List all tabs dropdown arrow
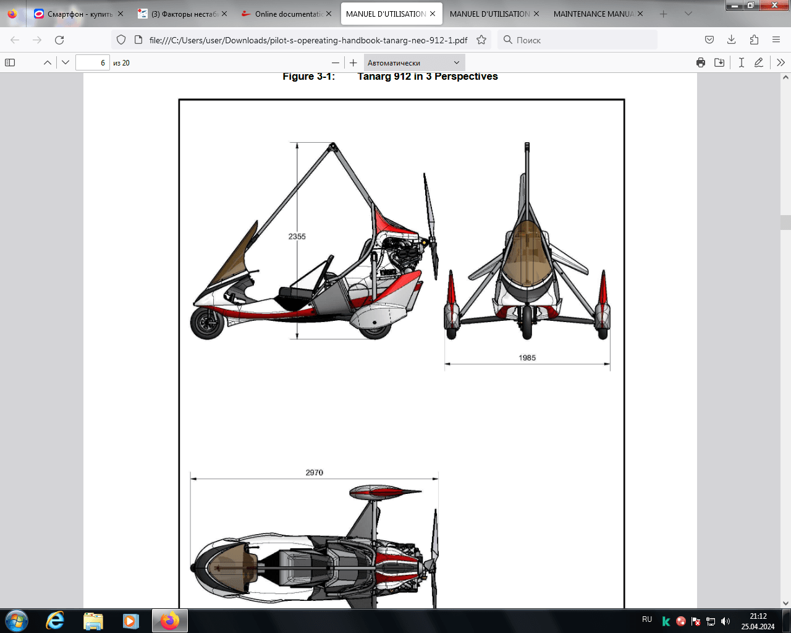791x633 pixels. pyautogui.click(x=688, y=14)
